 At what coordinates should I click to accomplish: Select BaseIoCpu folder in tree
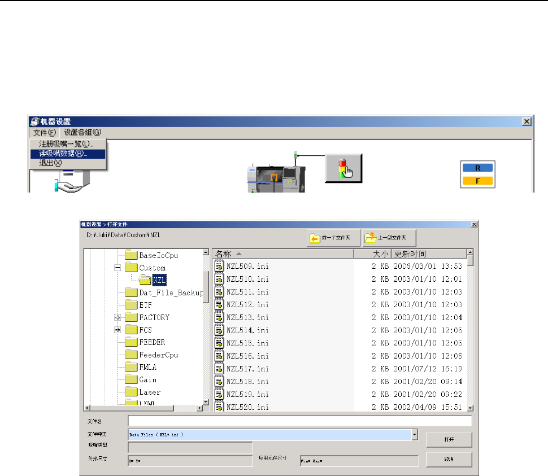[158, 256]
